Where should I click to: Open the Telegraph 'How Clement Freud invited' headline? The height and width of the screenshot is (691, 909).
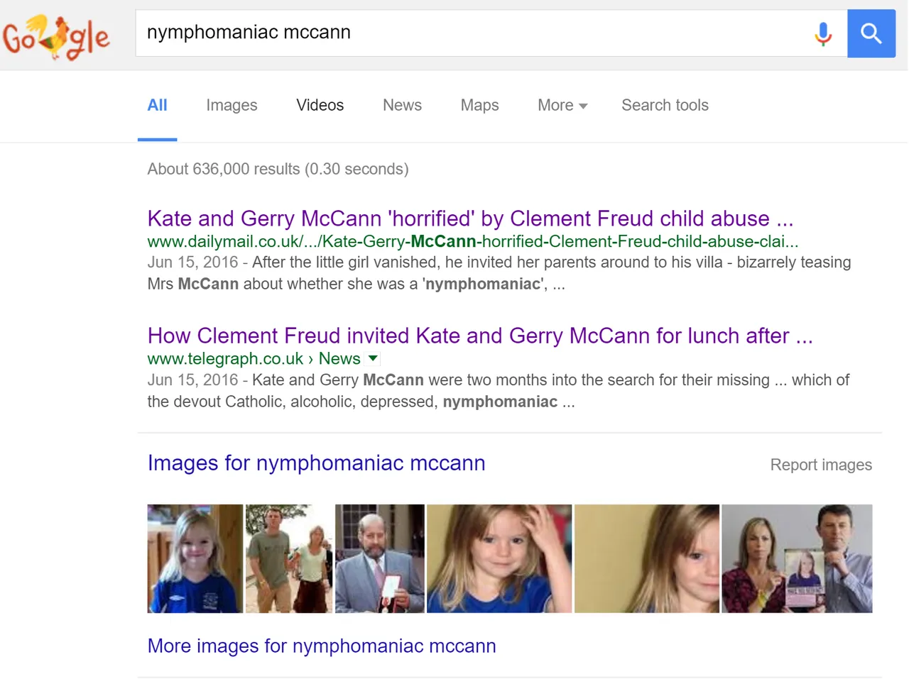[x=480, y=336]
